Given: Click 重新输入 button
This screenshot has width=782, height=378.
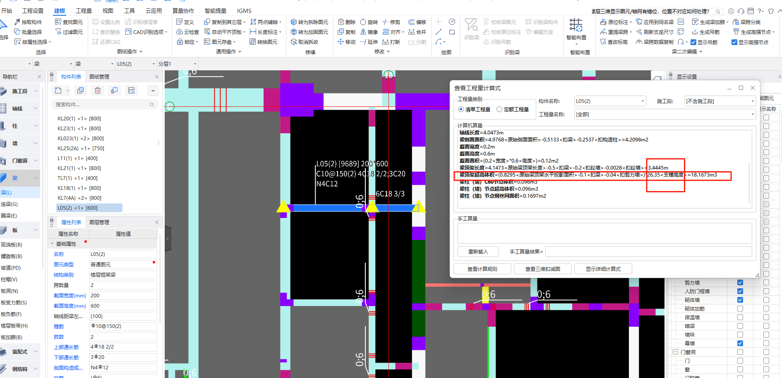Looking at the screenshot, I should pos(478,251).
